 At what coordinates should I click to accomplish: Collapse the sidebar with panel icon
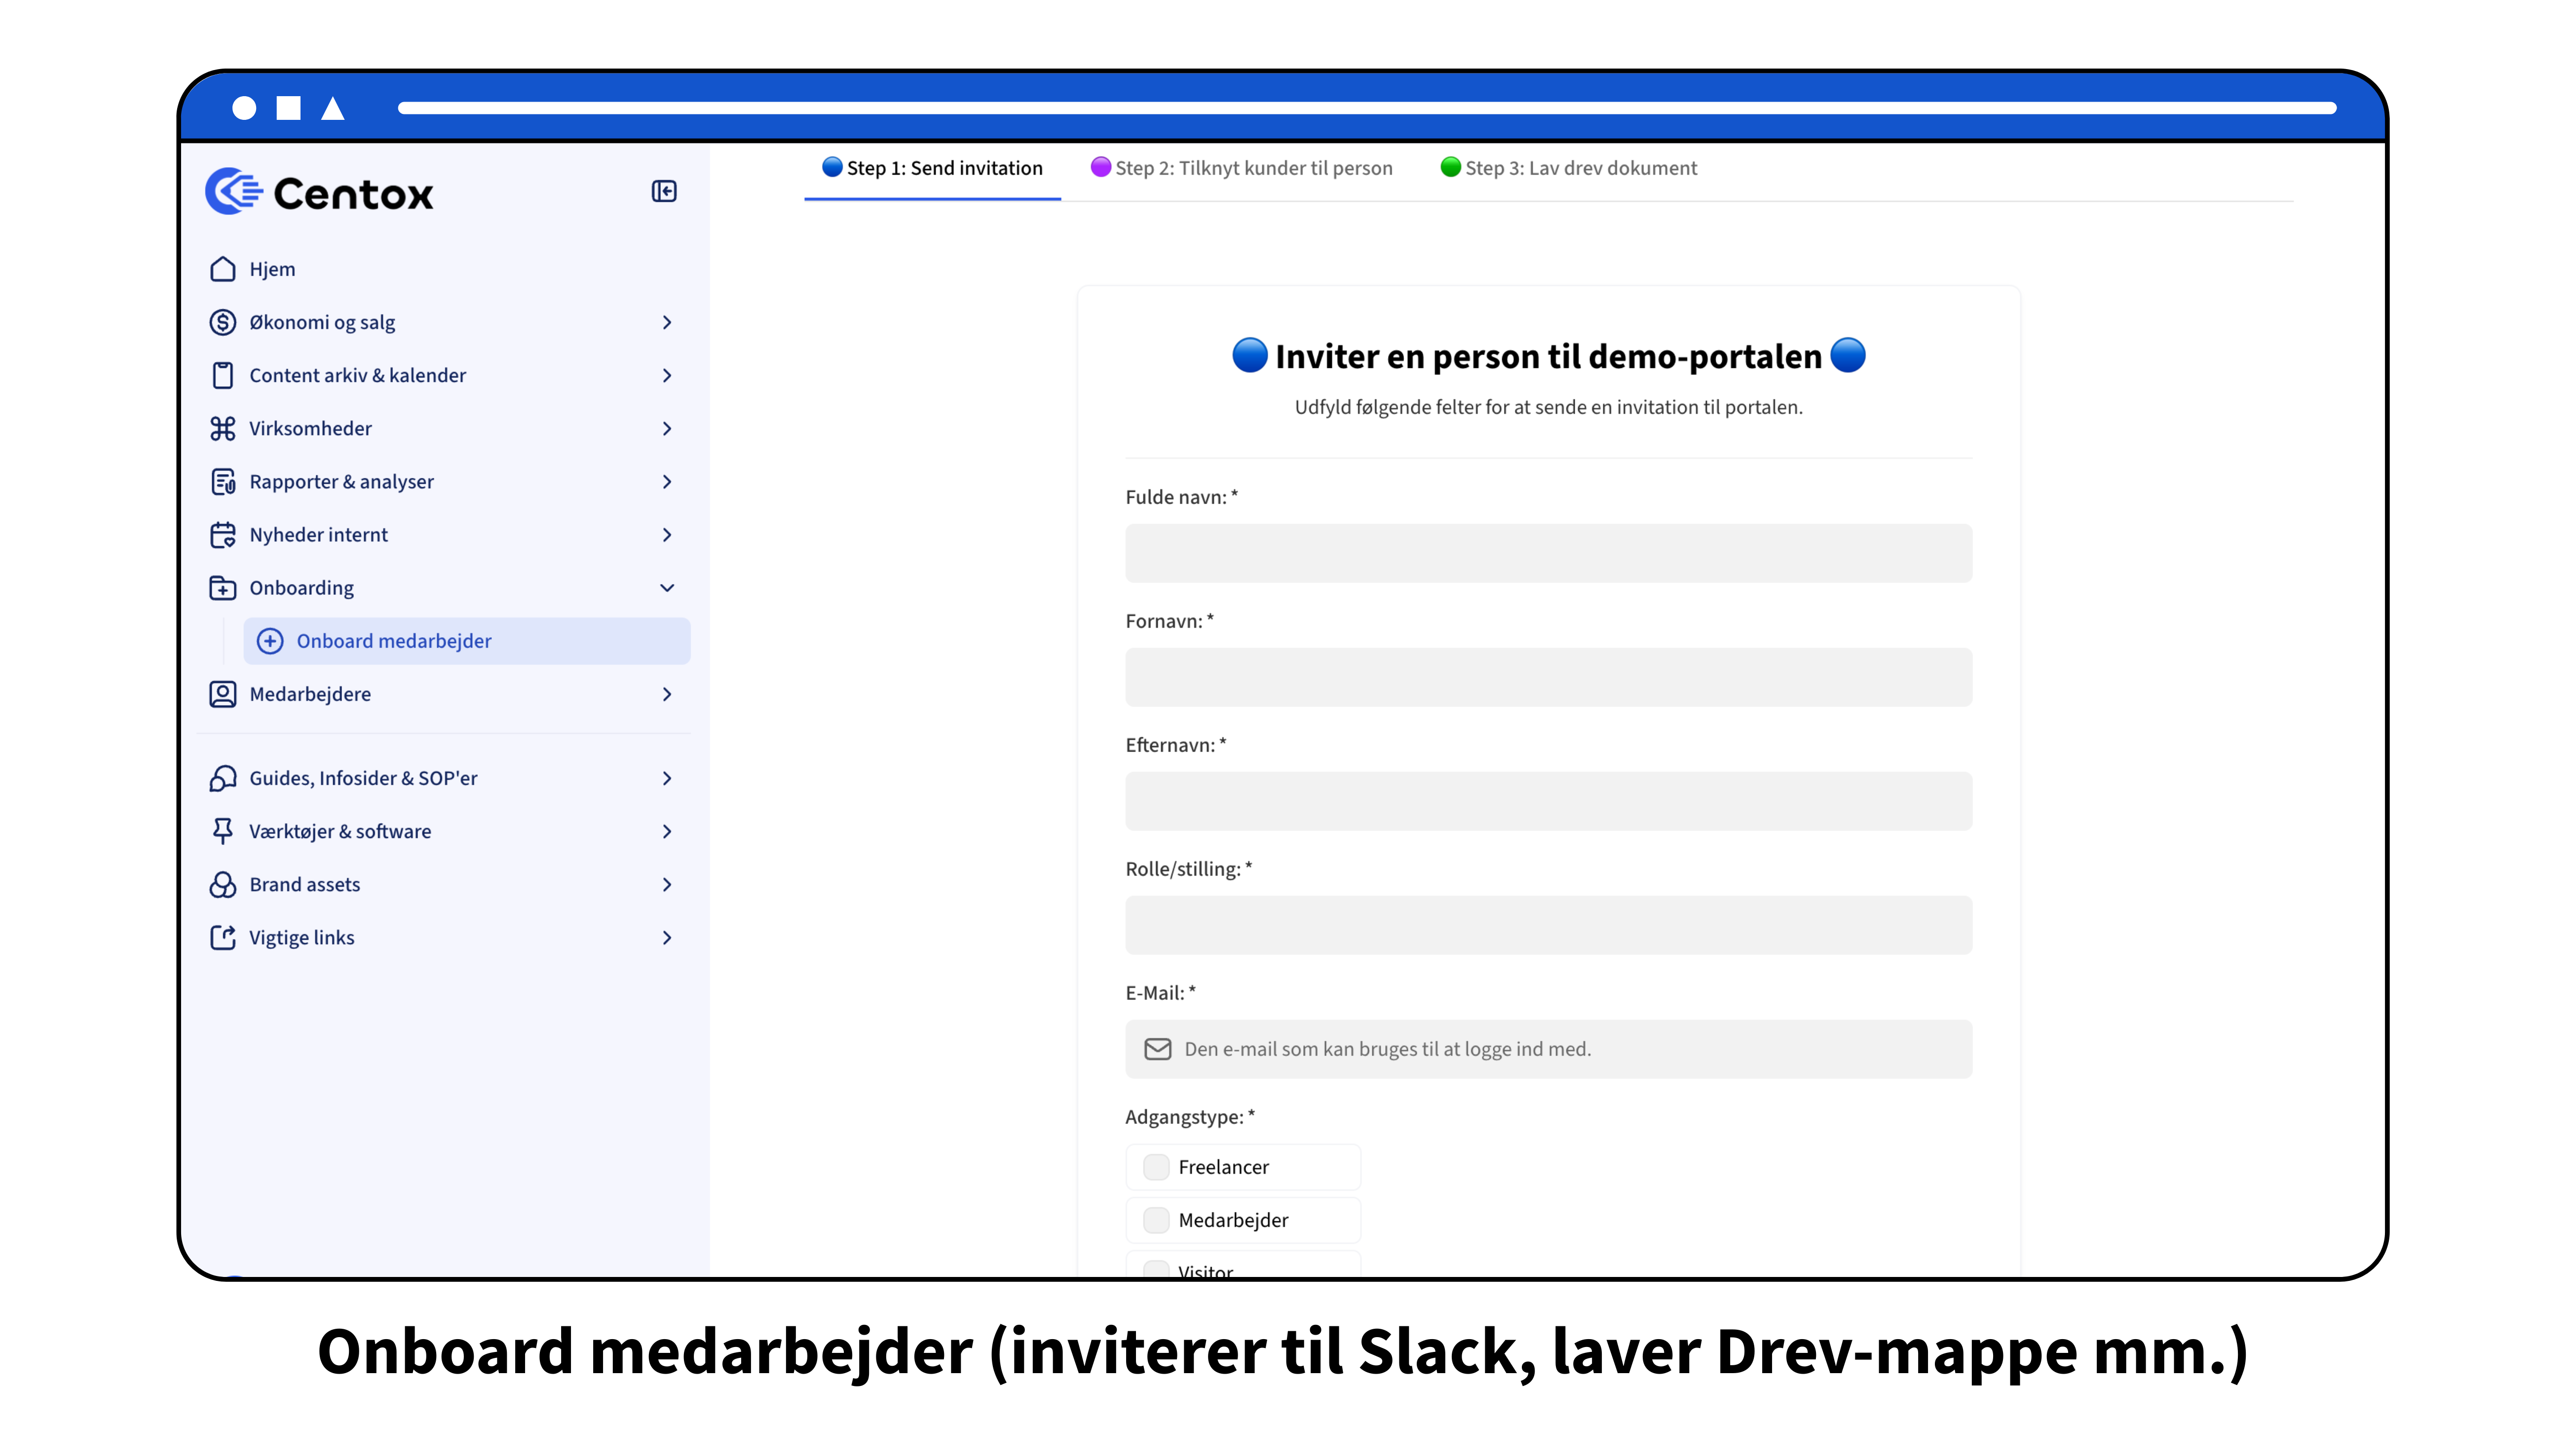pos(663,191)
